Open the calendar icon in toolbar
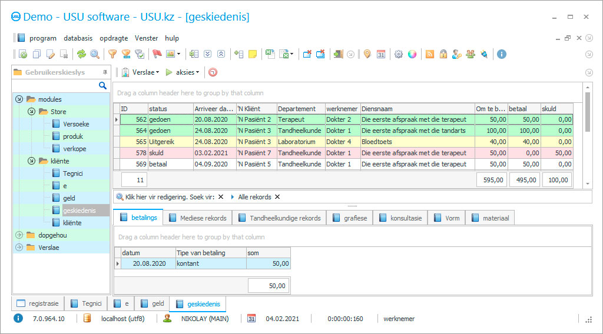 click(x=381, y=54)
